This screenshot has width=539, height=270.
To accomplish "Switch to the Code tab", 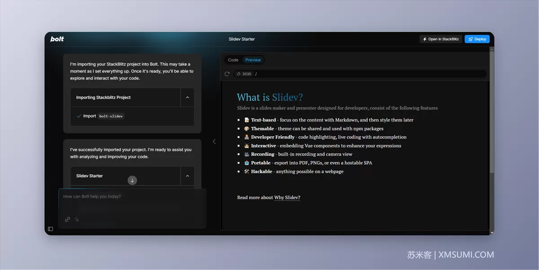I will (233, 60).
